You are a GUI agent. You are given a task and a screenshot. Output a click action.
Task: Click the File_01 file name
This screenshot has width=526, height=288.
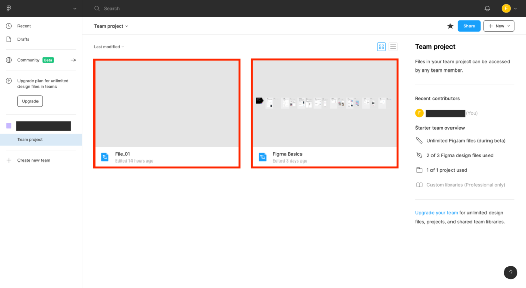click(122, 154)
